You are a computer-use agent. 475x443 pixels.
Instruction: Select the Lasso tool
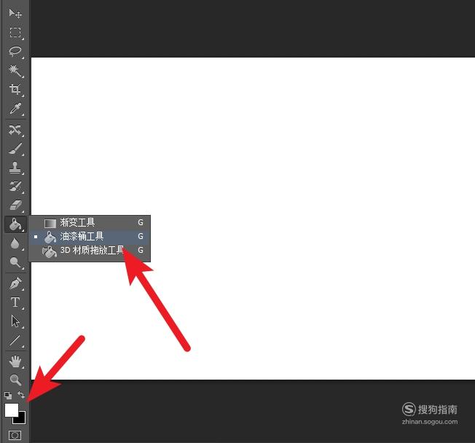click(15, 52)
